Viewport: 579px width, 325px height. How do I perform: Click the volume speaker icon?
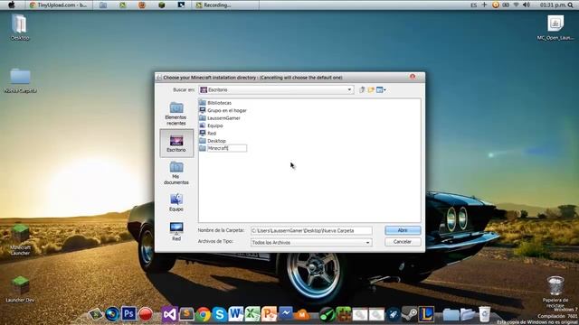point(527,5)
